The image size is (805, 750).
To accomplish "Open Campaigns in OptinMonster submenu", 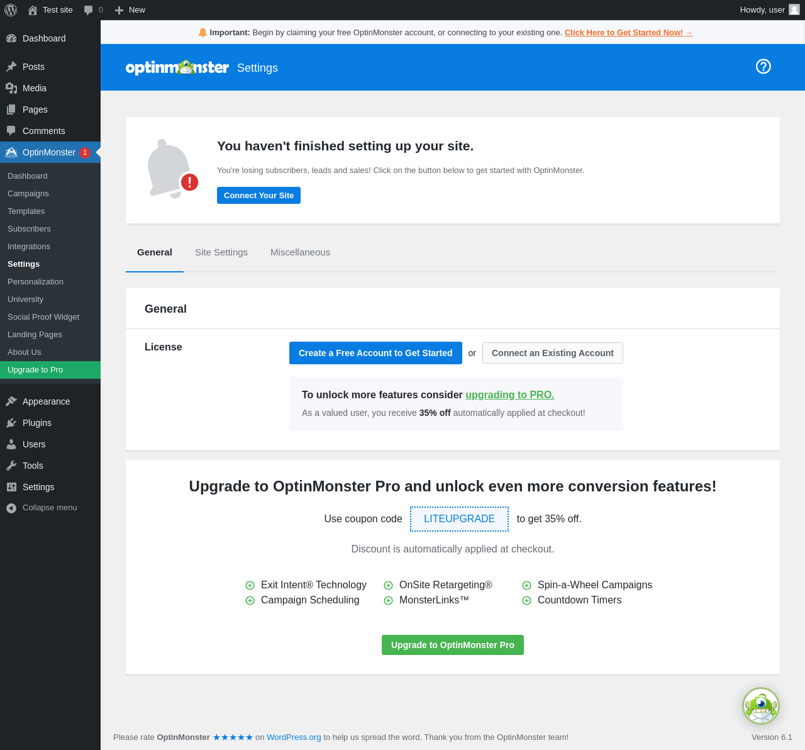I will [50, 194].
